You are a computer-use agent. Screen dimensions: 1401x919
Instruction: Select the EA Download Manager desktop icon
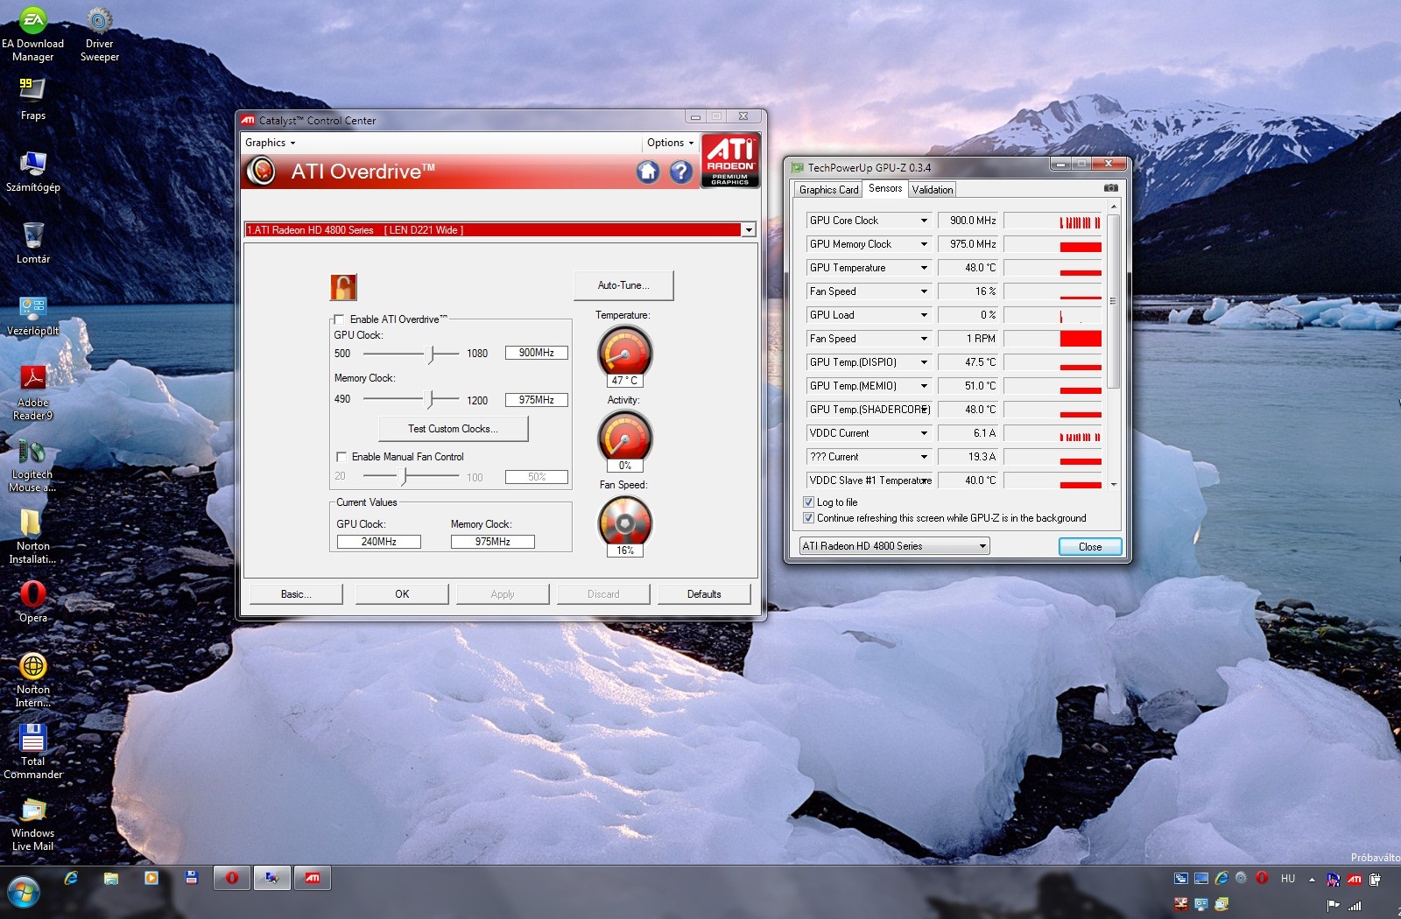click(x=33, y=35)
